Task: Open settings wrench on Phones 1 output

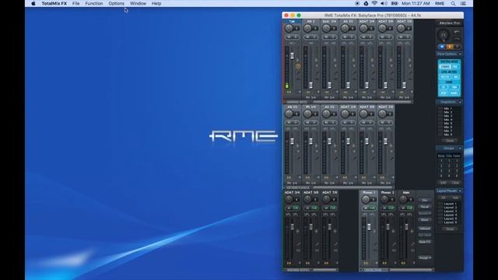Action: pyautogui.click(x=375, y=244)
